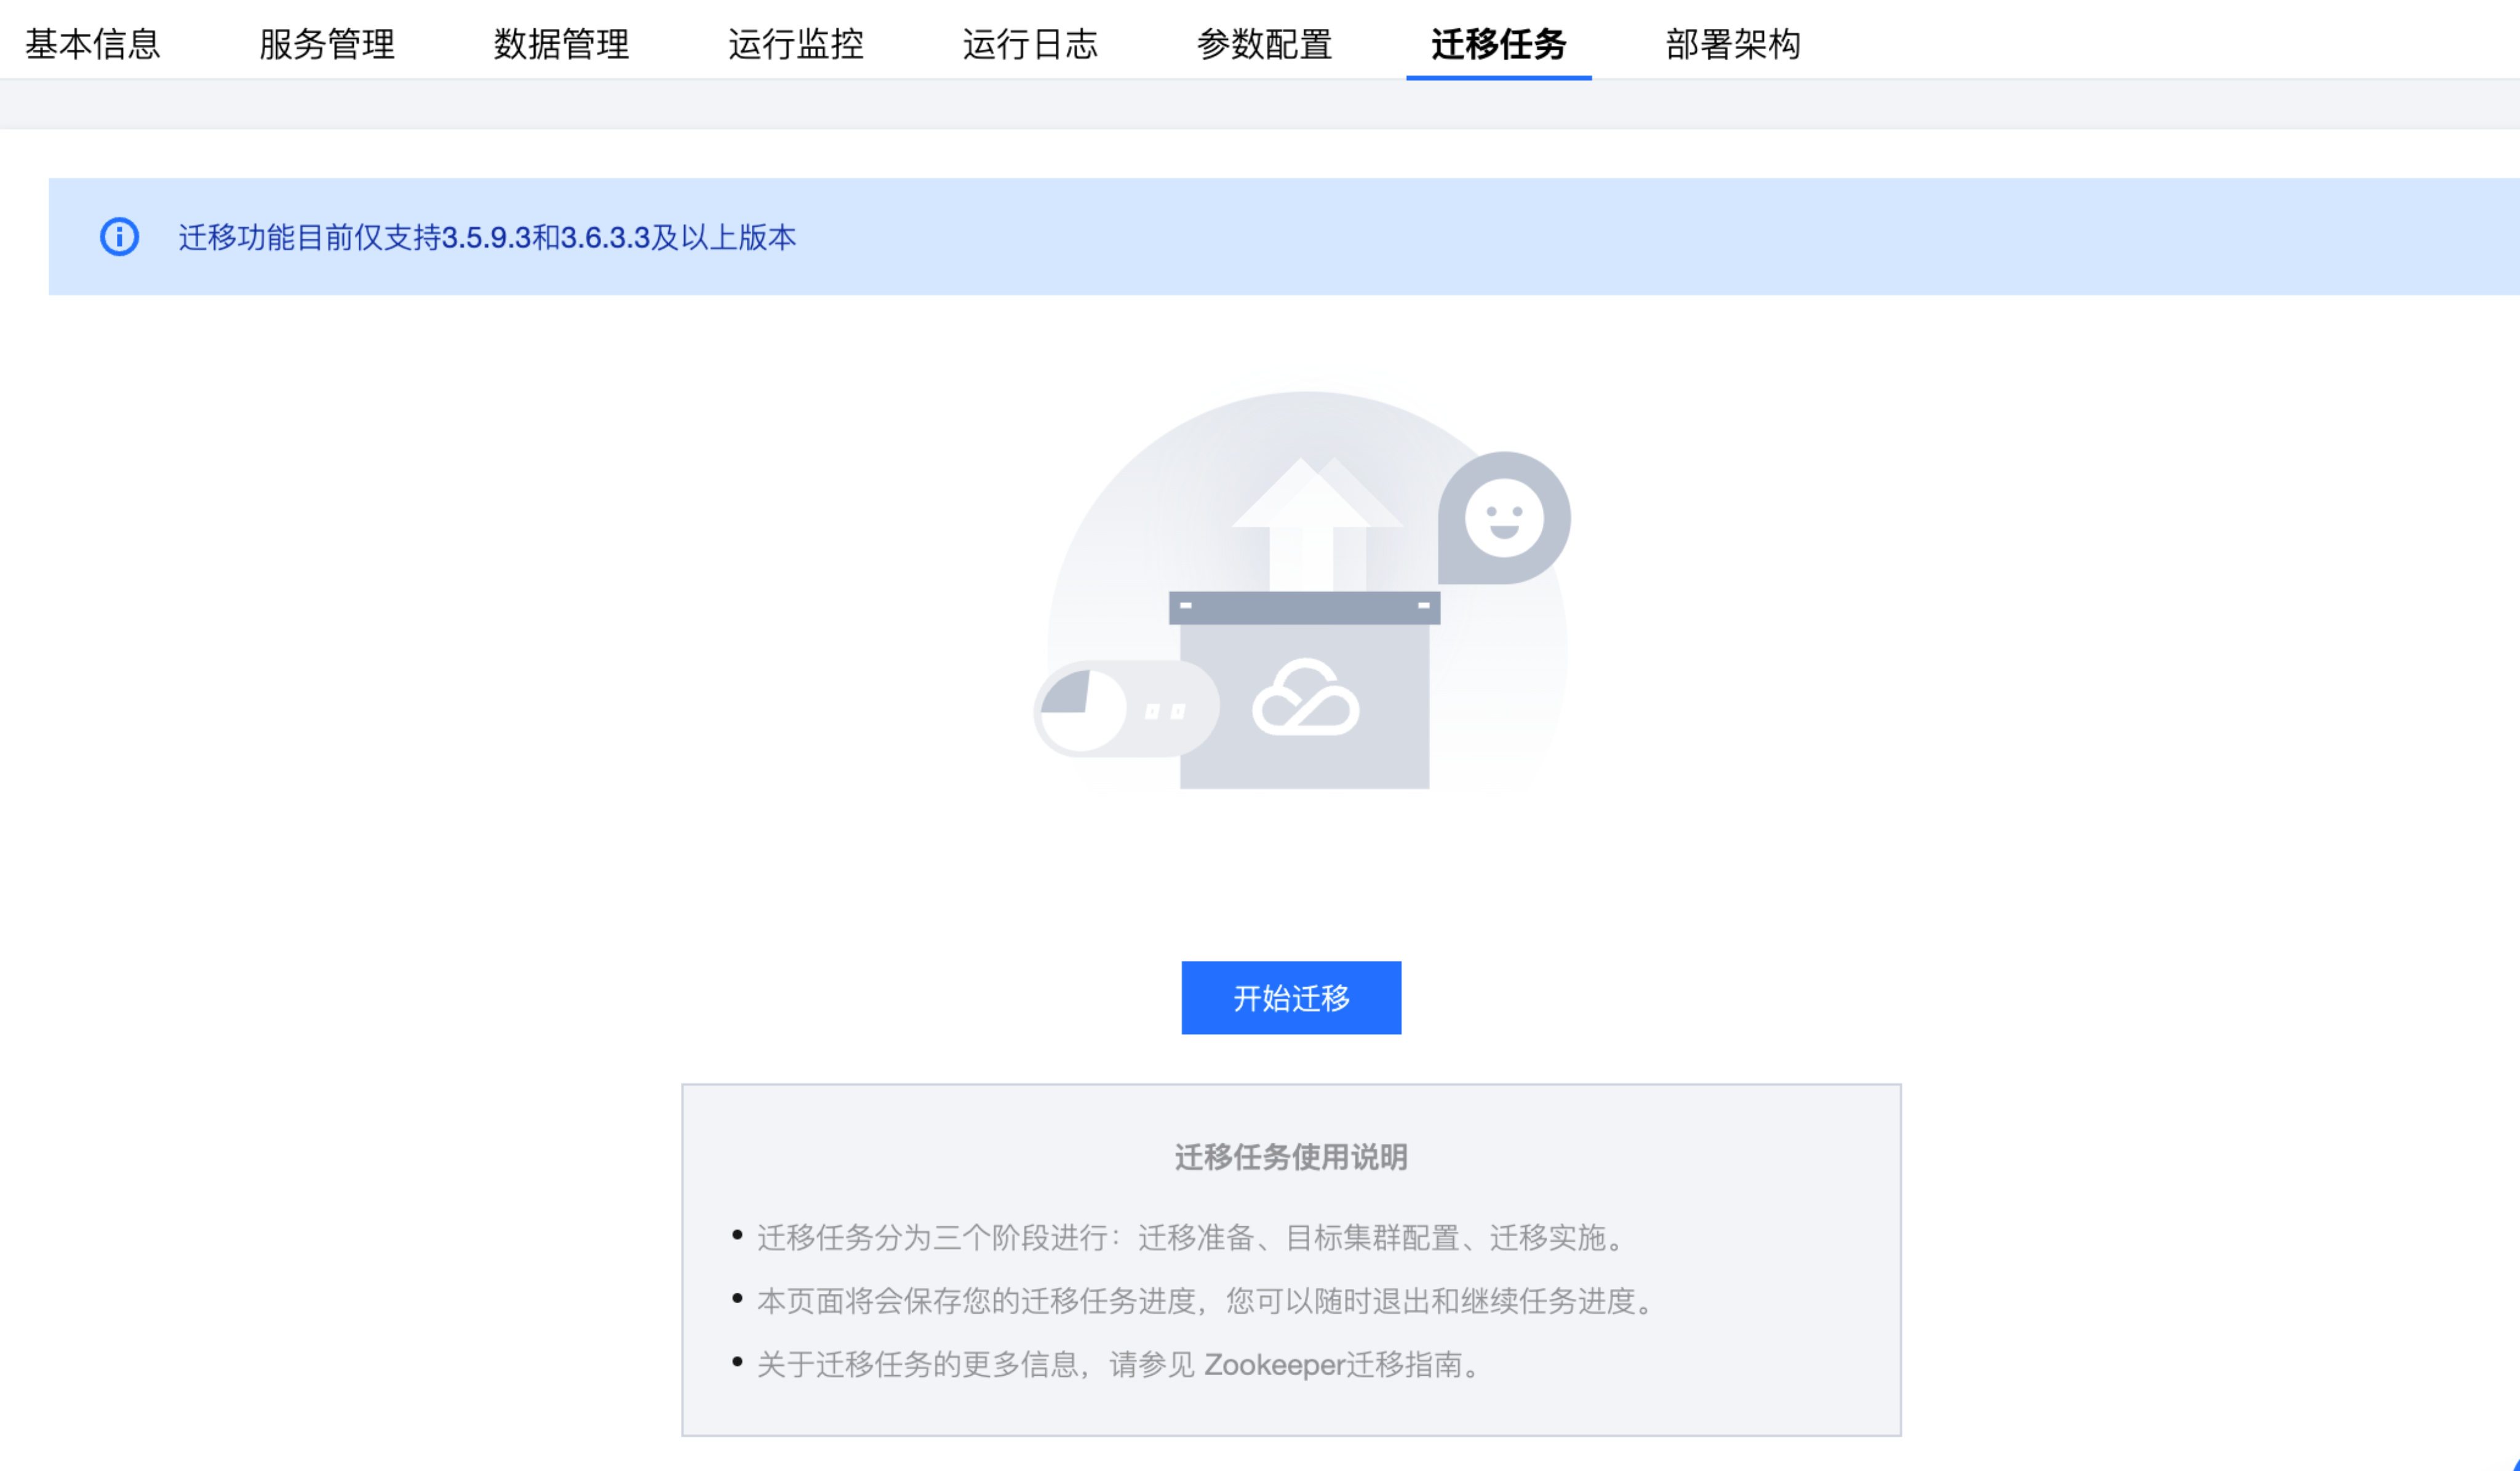Open the Zookeeper迁移指南 link

point(1333,1364)
